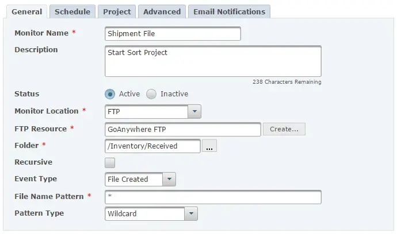397x234 pixels.
Task: Focus the Description text area
Action: [213, 61]
